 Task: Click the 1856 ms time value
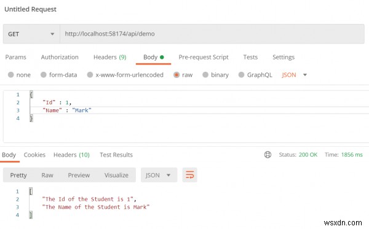coord(352,155)
